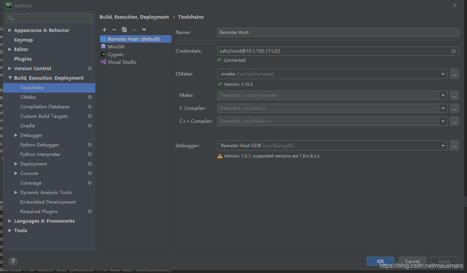The image size is (467, 273).
Task: Click project-level icon beside Required Plugins
Action: coord(90,212)
